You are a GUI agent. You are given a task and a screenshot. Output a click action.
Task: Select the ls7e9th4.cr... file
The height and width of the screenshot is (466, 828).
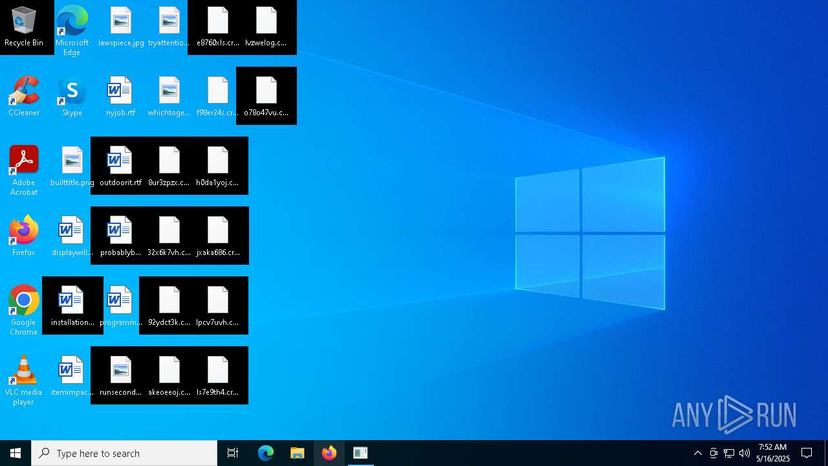click(x=218, y=377)
